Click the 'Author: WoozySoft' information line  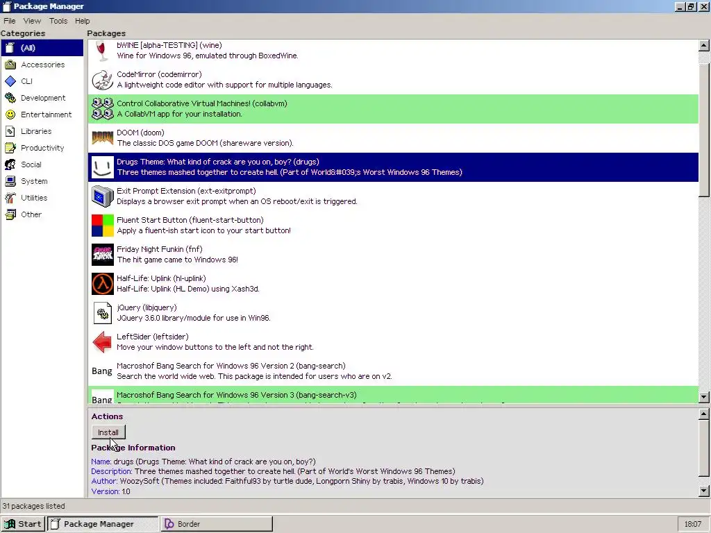[x=287, y=482]
